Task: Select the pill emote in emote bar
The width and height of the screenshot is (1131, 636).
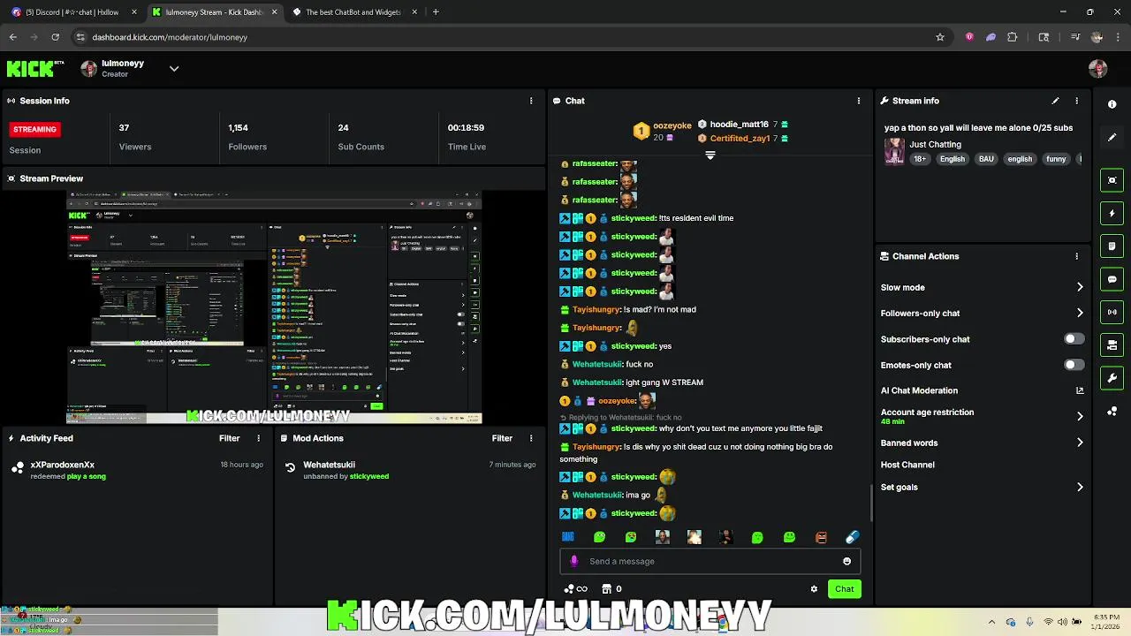Action: pos(852,537)
